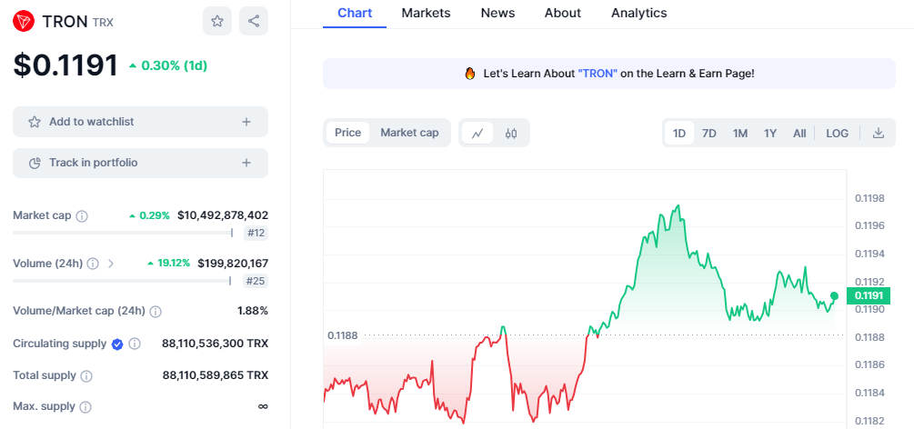Click the Volume rank slider bar

pos(122,281)
